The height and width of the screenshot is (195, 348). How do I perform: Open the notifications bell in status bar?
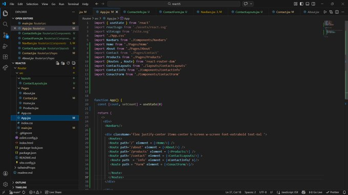click(344, 192)
